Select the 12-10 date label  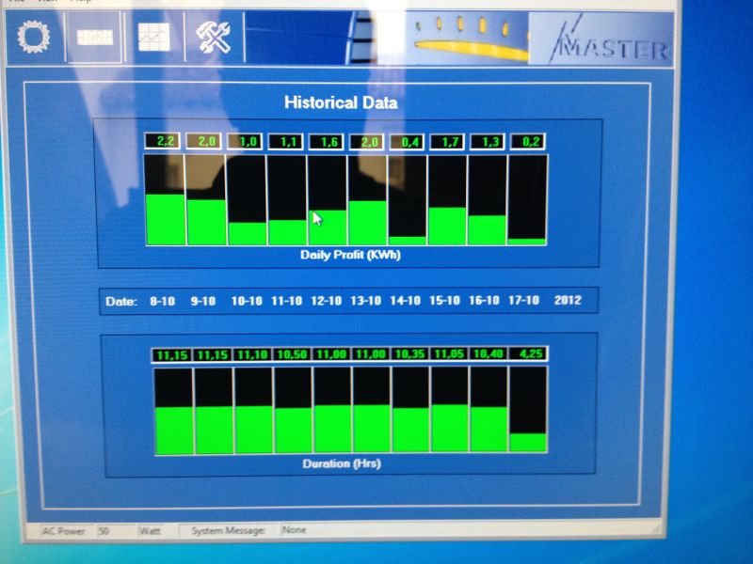(x=326, y=301)
